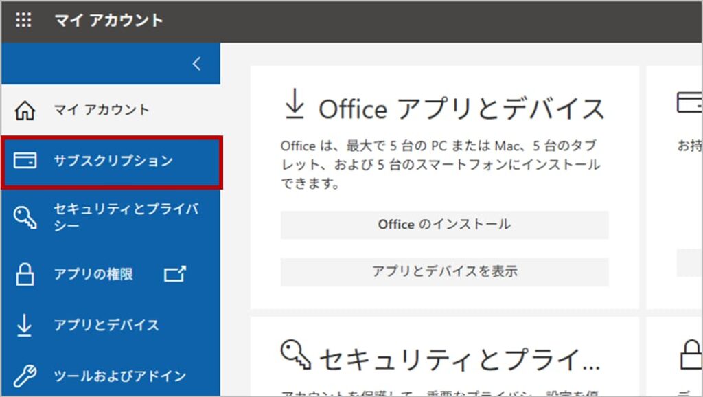Screen dimensions: 703x397
Task: Click the wrench icon for ツールおよびアドイン
Action: (25, 376)
